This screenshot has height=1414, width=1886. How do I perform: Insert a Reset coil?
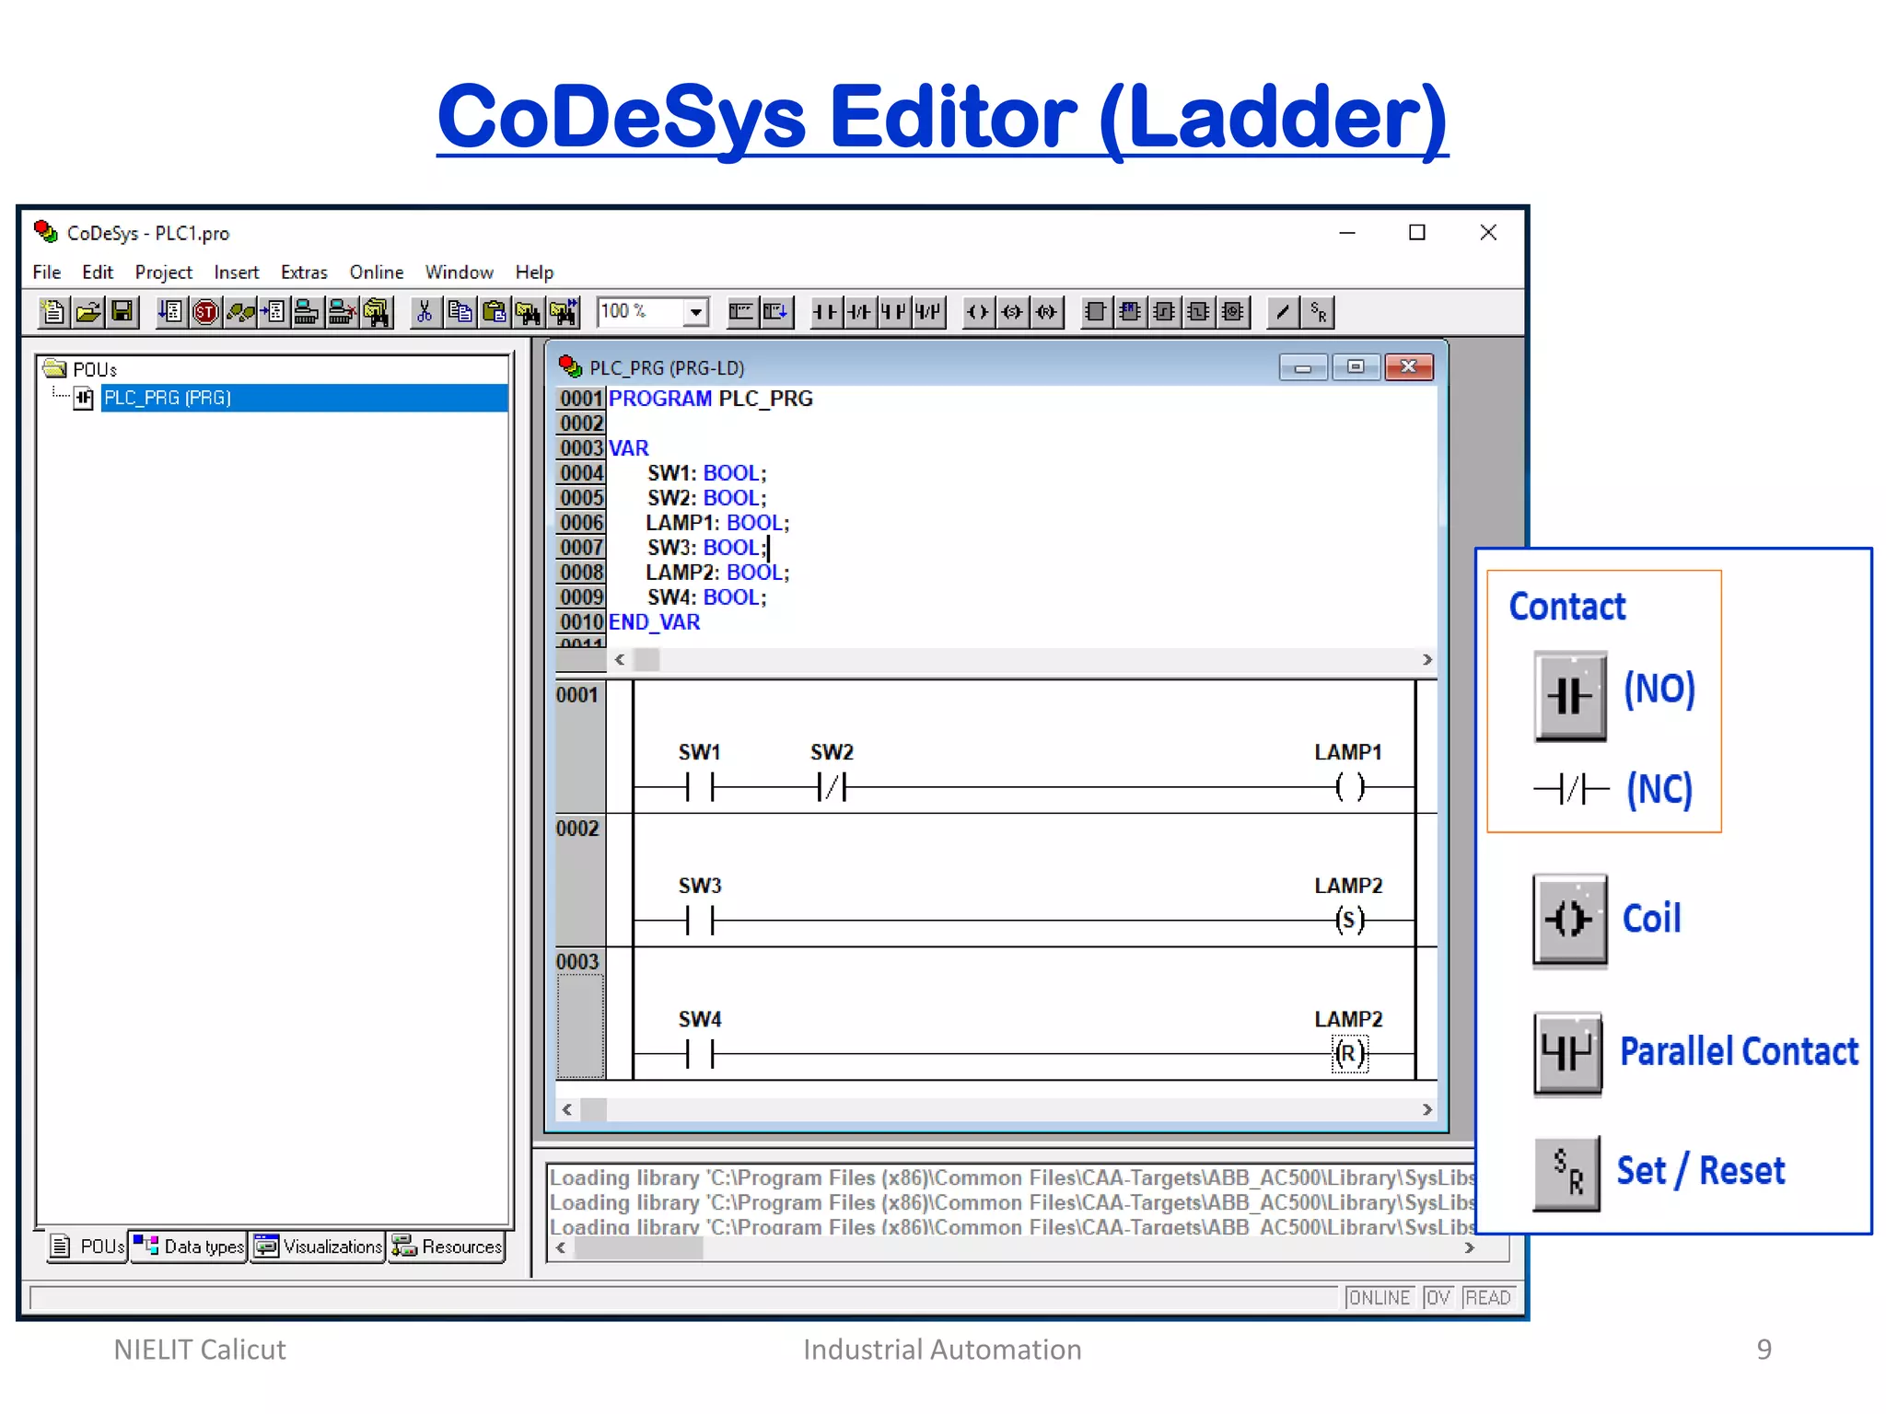[x=1047, y=312]
